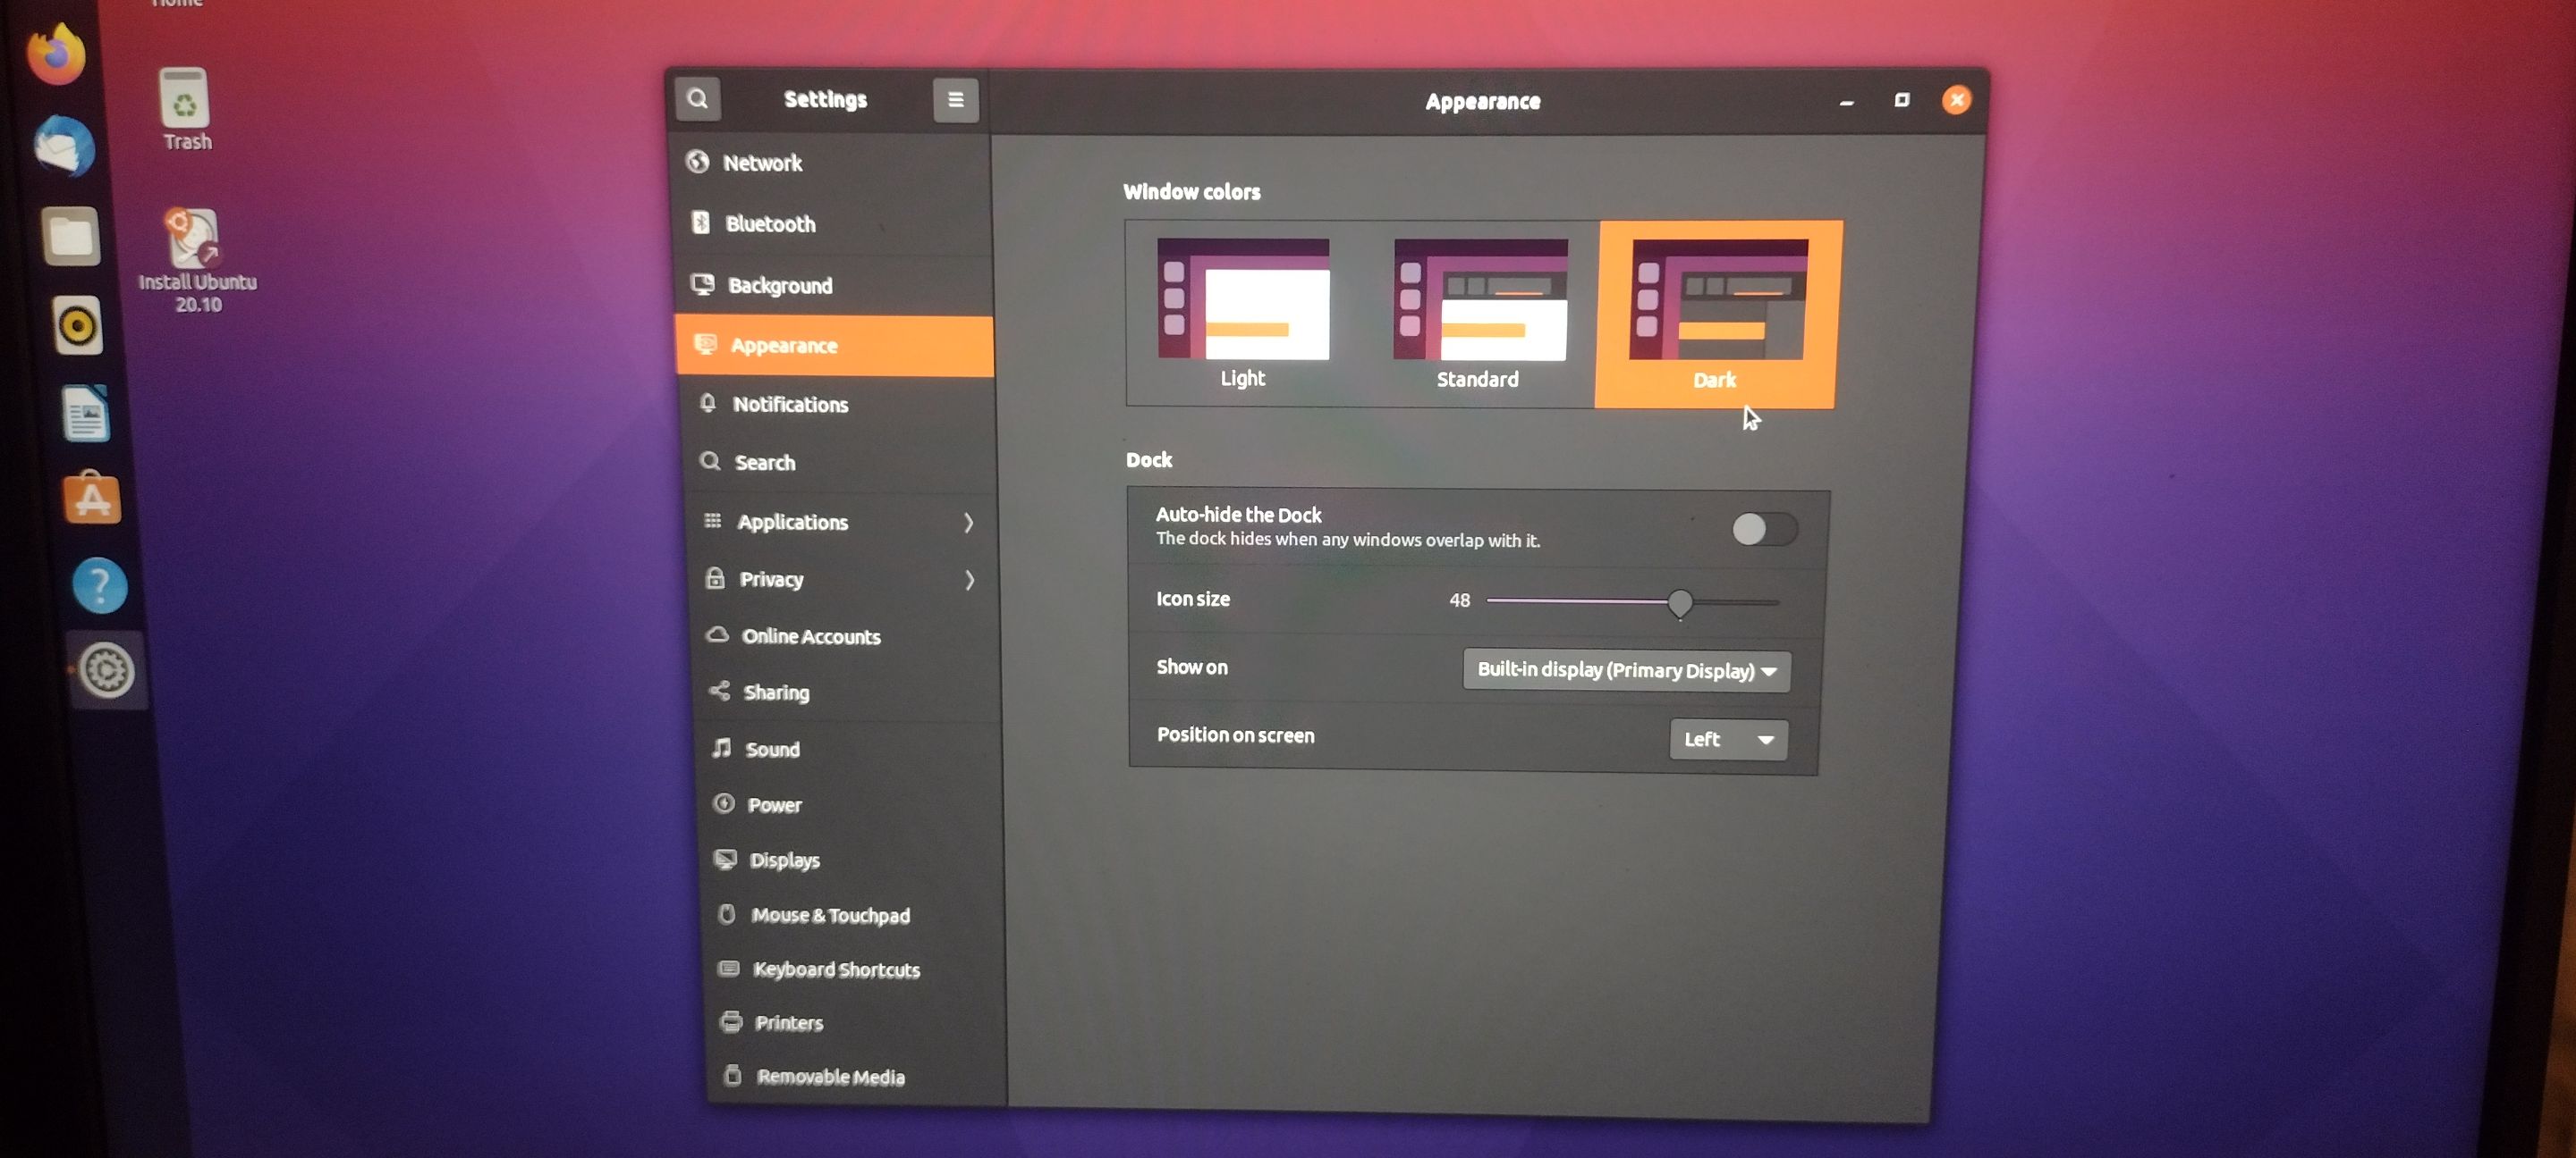
Task: Click the Icon size slider handle
Action: [1679, 602]
